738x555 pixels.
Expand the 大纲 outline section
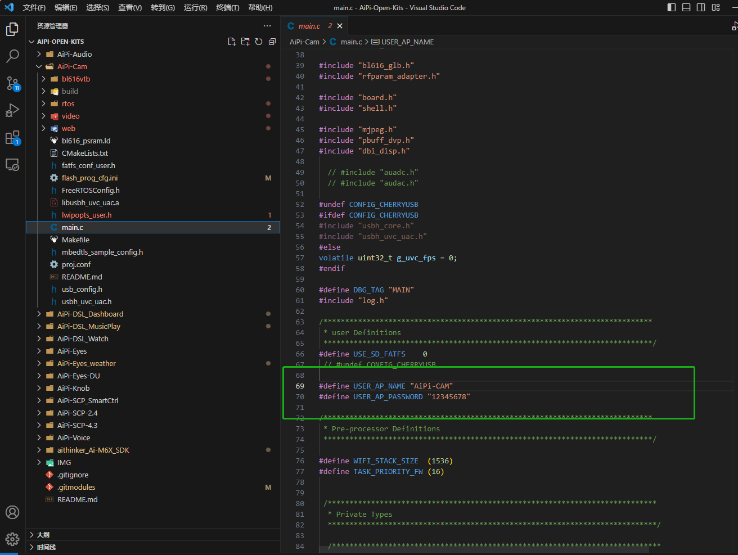pos(153,535)
